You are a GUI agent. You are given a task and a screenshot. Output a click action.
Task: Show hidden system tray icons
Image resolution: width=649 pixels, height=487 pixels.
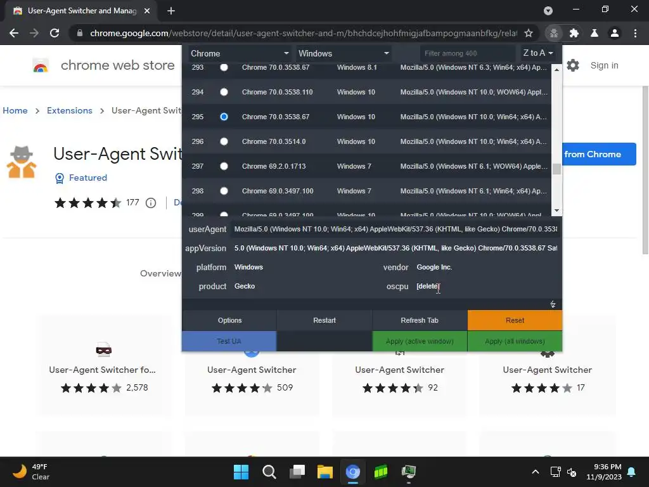pos(535,472)
